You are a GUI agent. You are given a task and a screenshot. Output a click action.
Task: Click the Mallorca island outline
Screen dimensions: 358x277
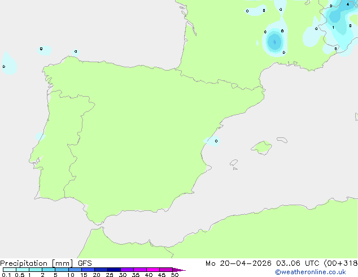click(x=261, y=148)
